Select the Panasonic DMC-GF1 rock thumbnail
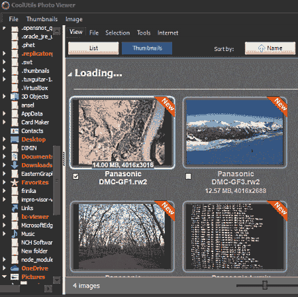The width and height of the screenshot is (298, 297). click(x=122, y=133)
